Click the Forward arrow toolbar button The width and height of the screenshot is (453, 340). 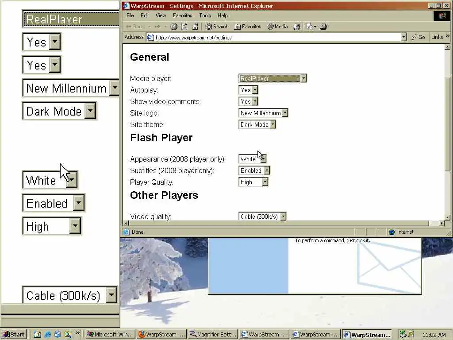click(157, 27)
